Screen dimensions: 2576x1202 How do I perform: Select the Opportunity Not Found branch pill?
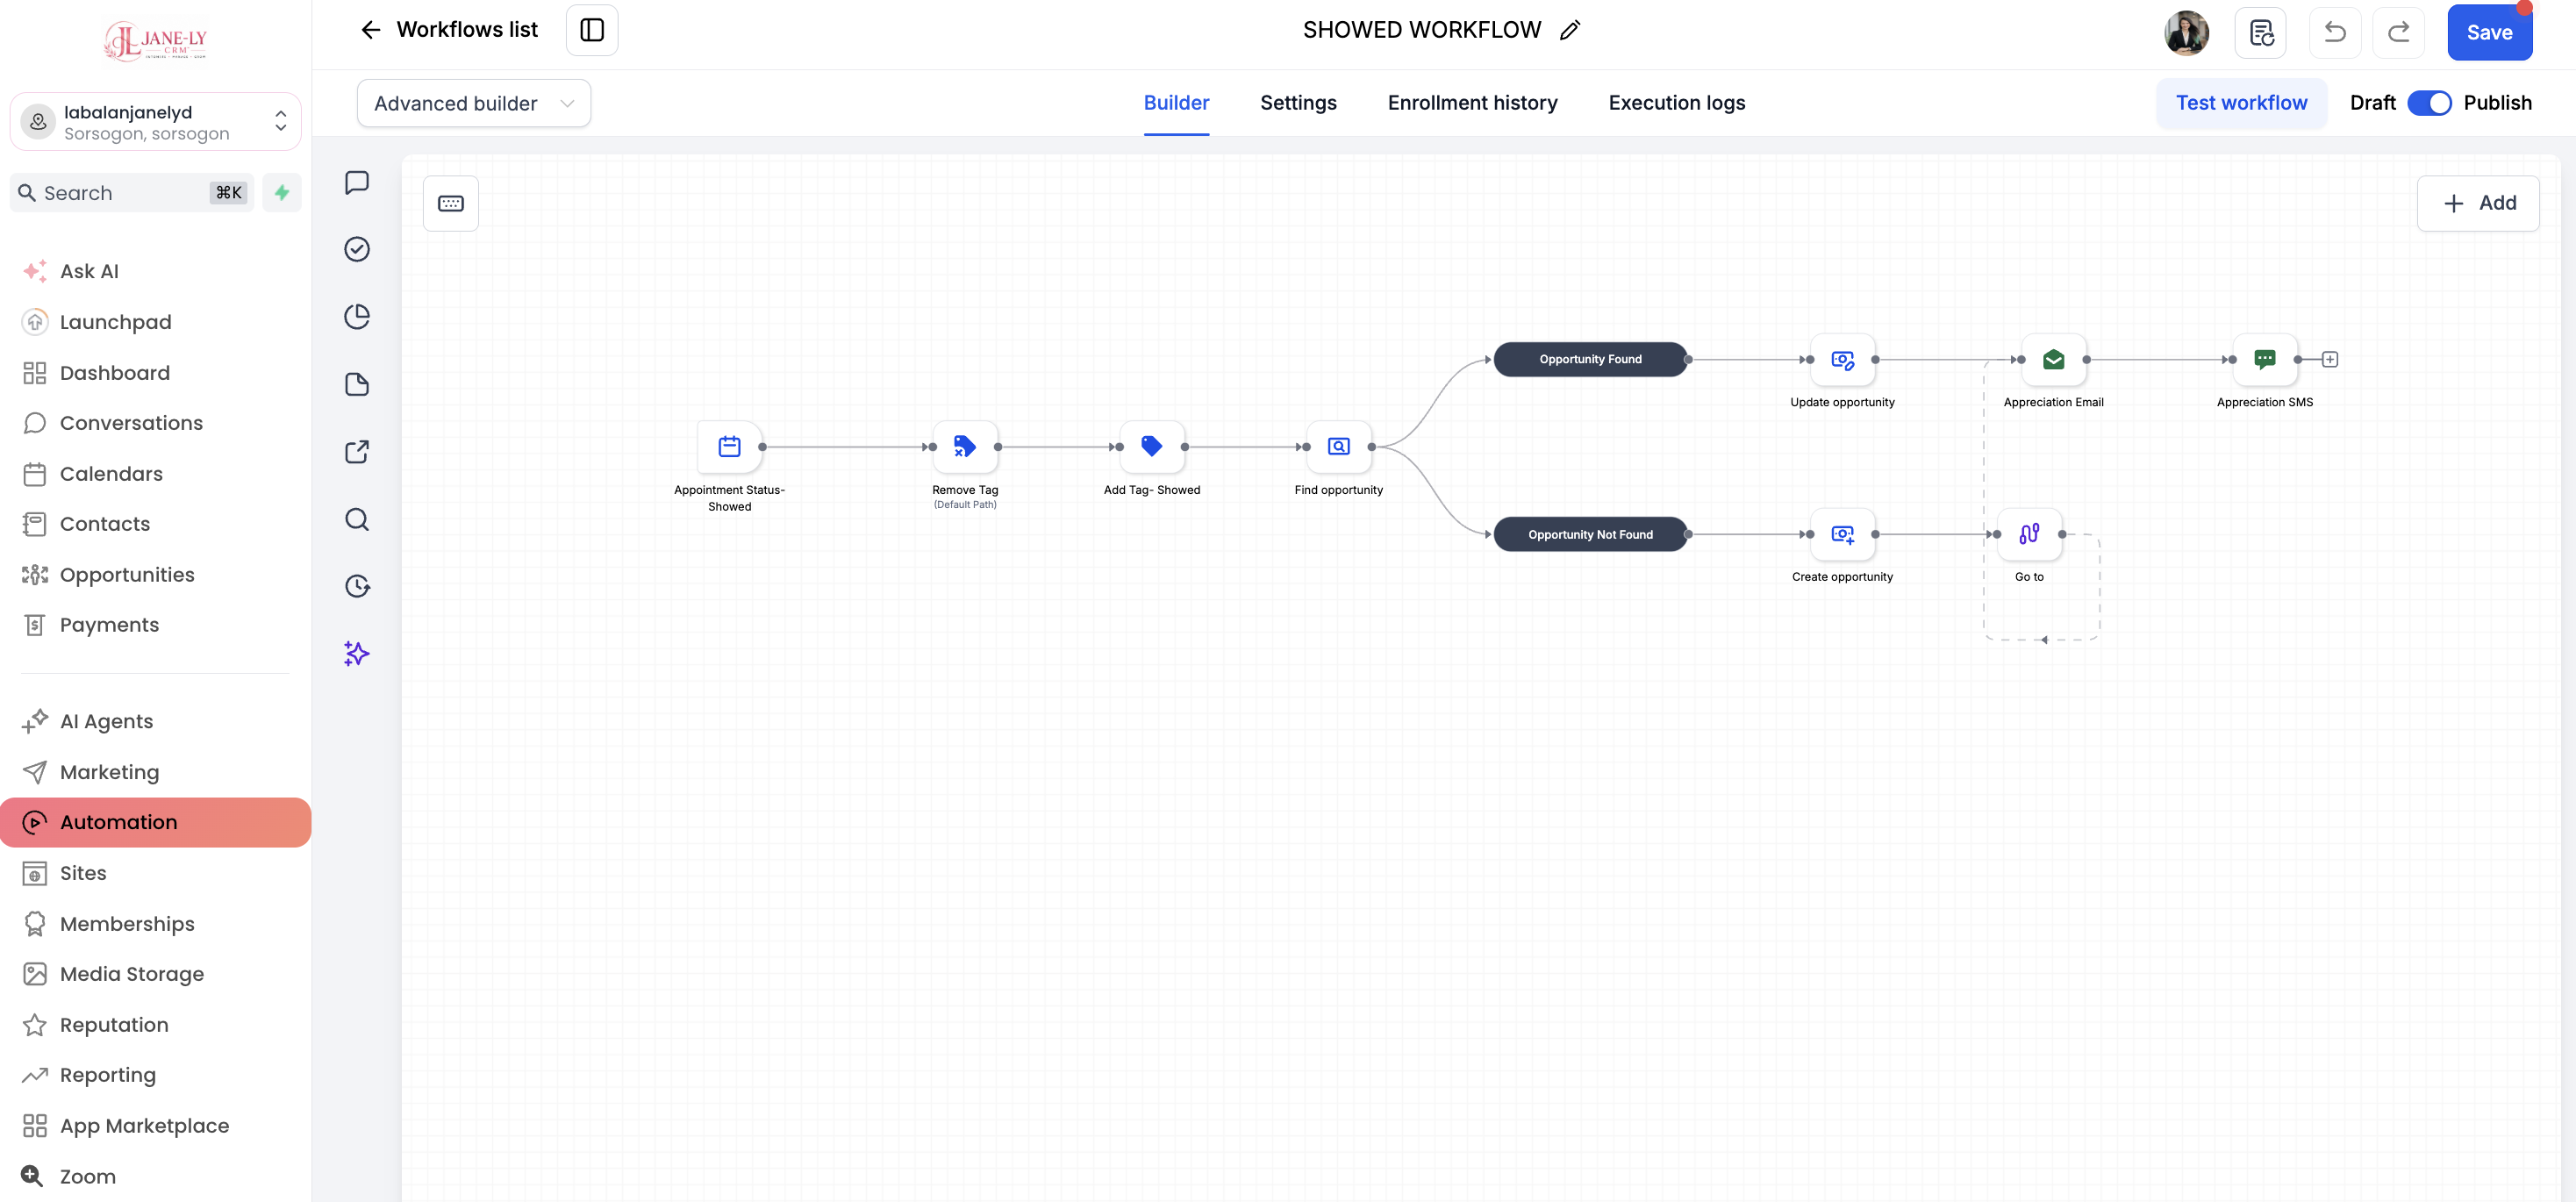1590,534
